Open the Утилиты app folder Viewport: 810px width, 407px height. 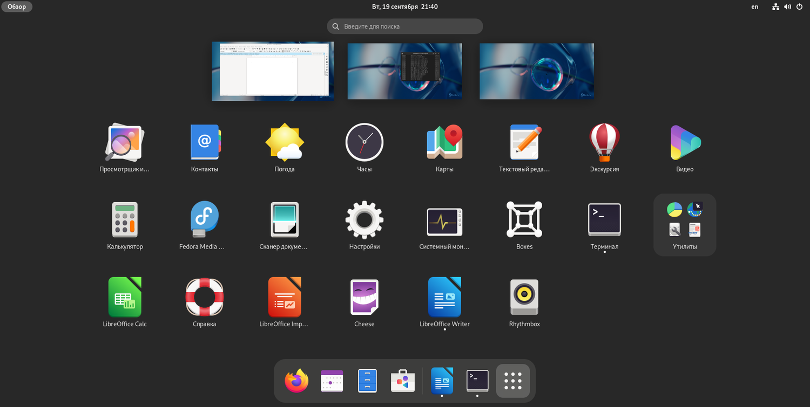point(685,225)
